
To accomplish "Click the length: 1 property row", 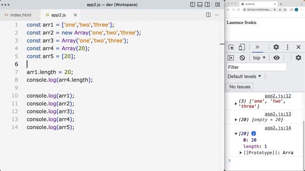I will (x=255, y=146).
